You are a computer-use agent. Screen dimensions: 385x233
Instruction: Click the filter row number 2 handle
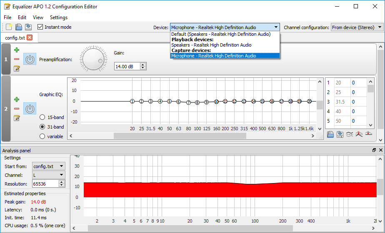point(6,109)
